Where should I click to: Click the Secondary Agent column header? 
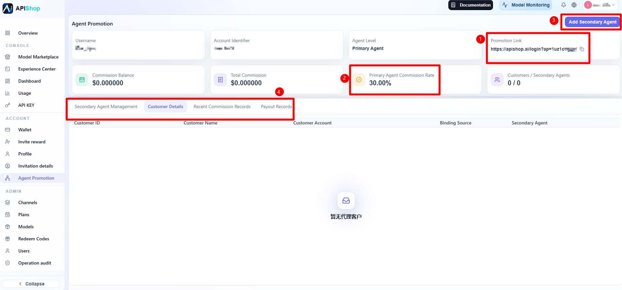(x=529, y=123)
